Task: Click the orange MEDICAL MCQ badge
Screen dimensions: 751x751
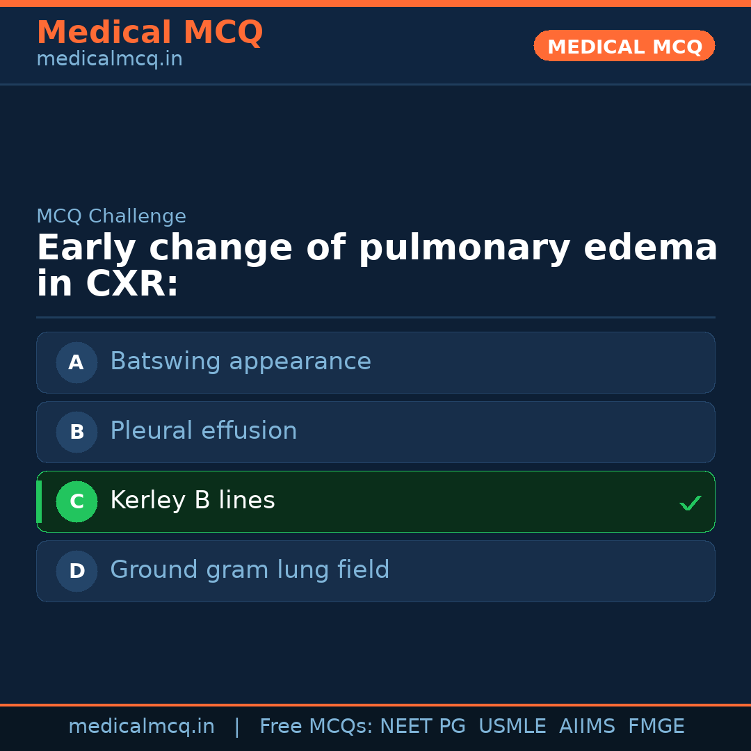Action: tap(624, 47)
